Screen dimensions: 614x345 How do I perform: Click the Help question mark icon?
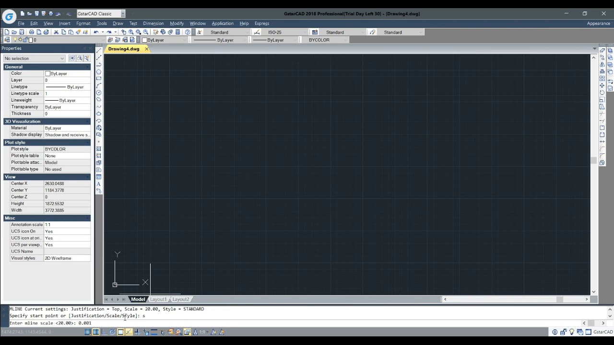coord(188,32)
